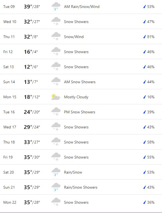
Task: Click the rain/snow icon for Sat 20
Action: click(x=56, y=172)
